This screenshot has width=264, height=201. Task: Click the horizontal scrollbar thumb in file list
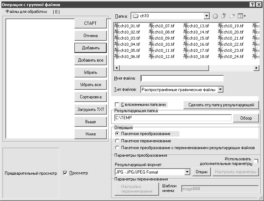coord(164,68)
